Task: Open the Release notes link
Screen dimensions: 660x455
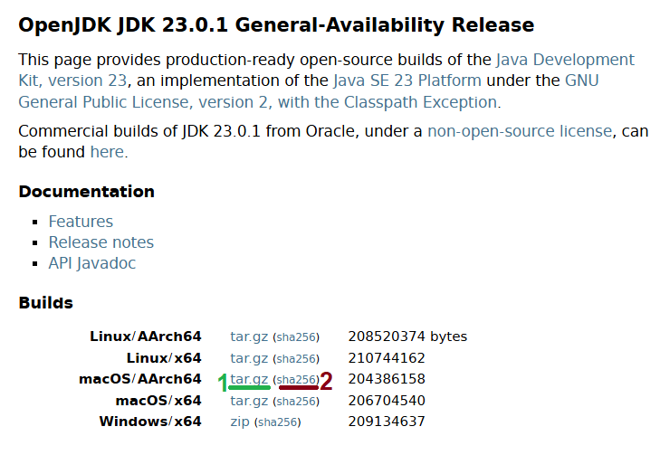Action: [101, 242]
